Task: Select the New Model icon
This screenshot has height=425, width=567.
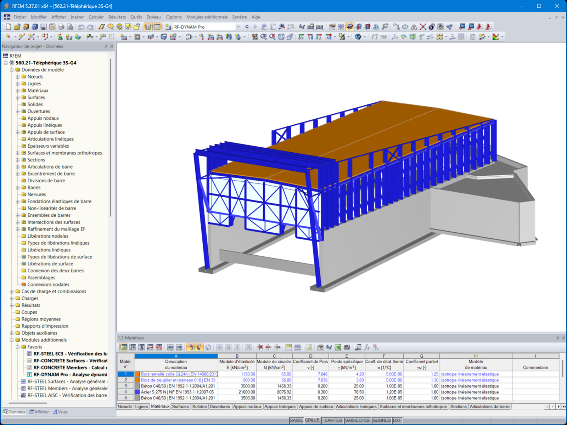Action: 8,27
